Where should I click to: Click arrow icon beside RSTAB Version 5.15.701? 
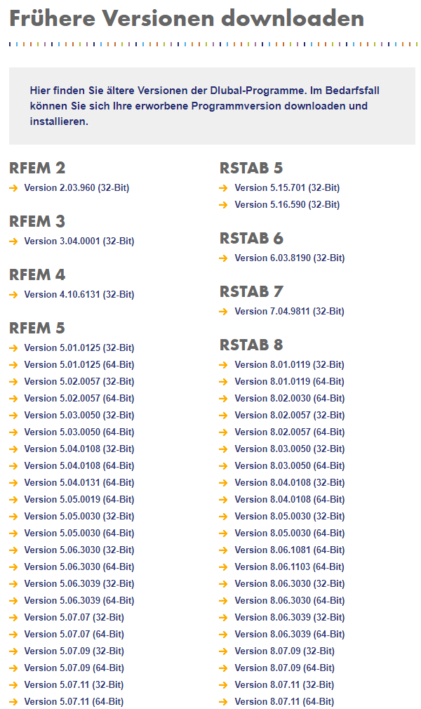pos(223,188)
